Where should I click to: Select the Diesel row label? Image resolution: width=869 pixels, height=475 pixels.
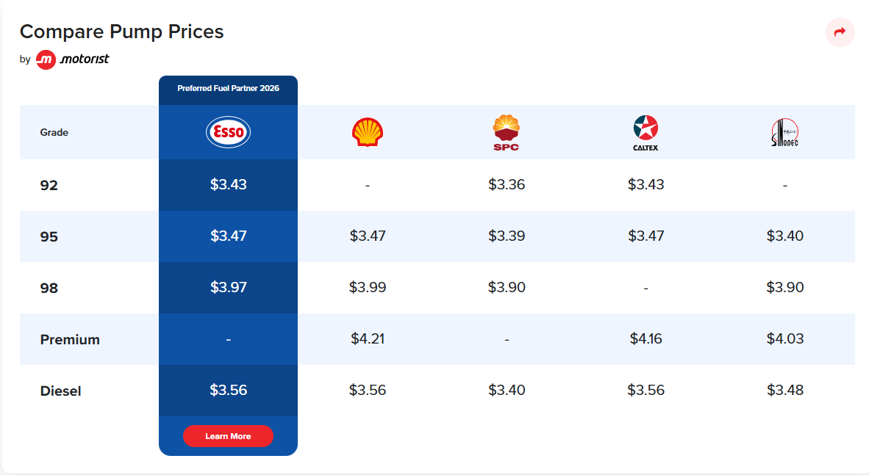(60, 391)
